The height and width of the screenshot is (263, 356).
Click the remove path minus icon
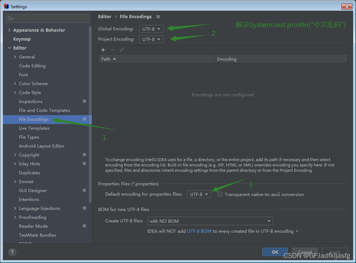click(x=112, y=50)
